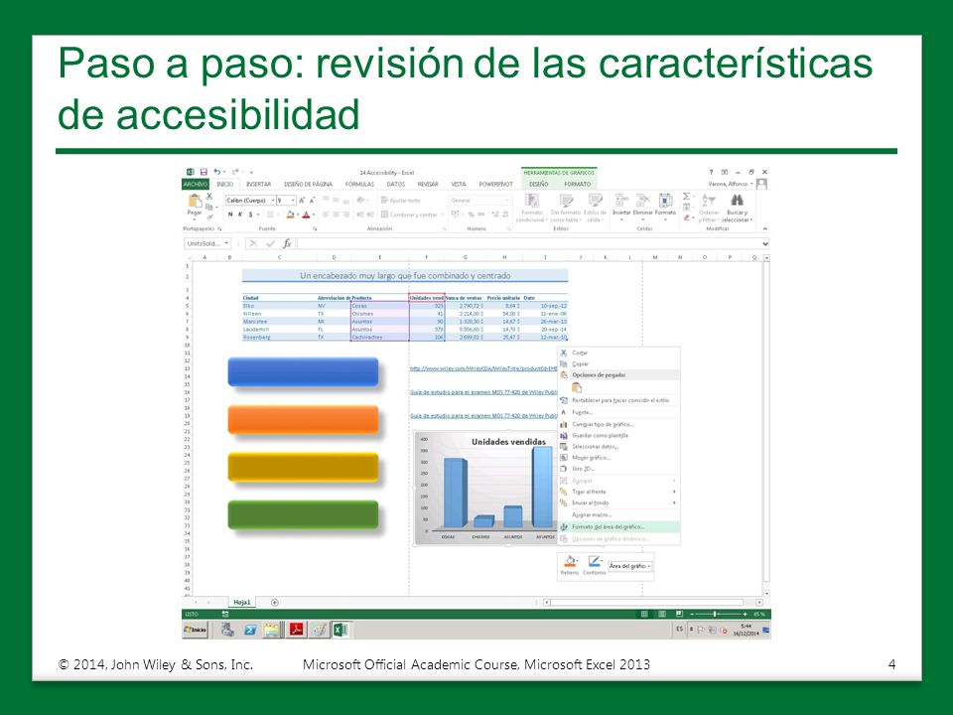Switch to the DATOS tab
The width and height of the screenshot is (953, 715).
point(396,184)
